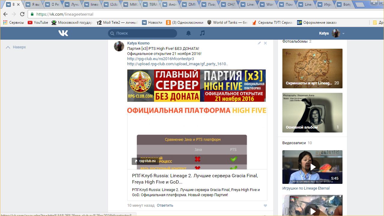Screen dimensions: 384x216
Task: Play the 5:45 Lineage Eternal video
Action: click(x=312, y=167)
